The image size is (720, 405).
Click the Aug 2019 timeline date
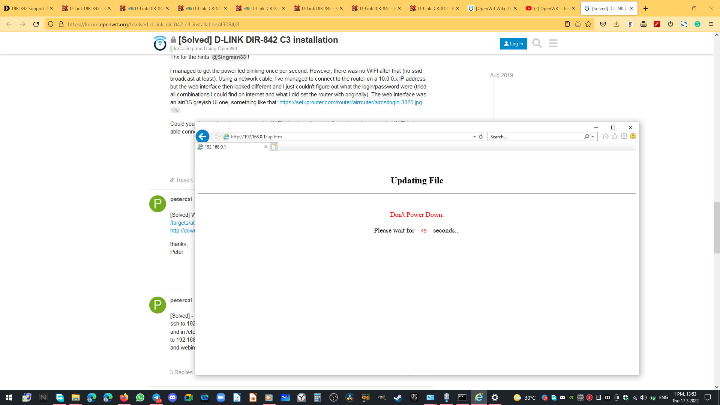click(501, 75)
